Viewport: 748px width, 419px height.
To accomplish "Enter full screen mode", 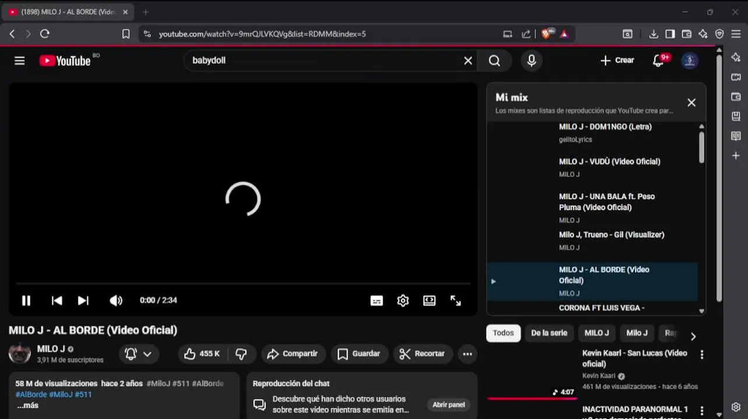I will [456, 300].
